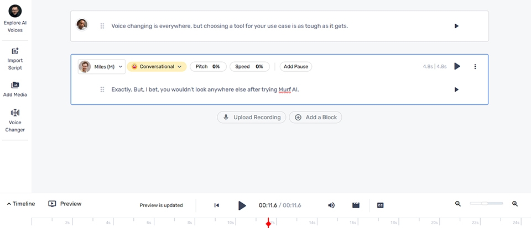This screenshot has width=531, height=228.
Task: Click the 4.8s | 4.8s duration text
Action: (x=435, y=67)
